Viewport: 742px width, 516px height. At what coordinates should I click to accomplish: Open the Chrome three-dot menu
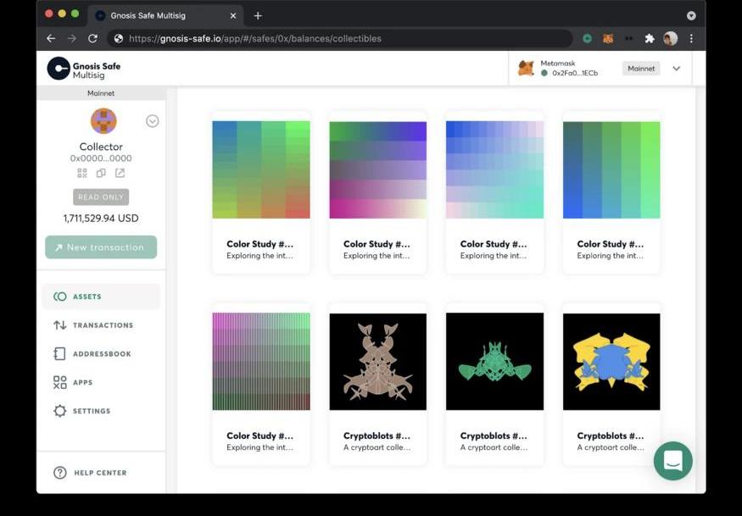pyautogui.click(x=691, y=39)
